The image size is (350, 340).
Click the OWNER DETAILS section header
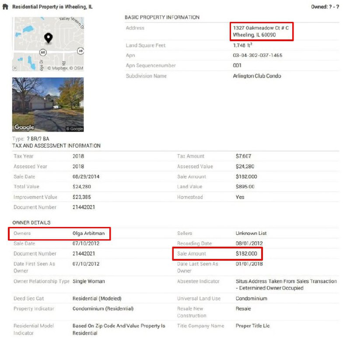31,223
